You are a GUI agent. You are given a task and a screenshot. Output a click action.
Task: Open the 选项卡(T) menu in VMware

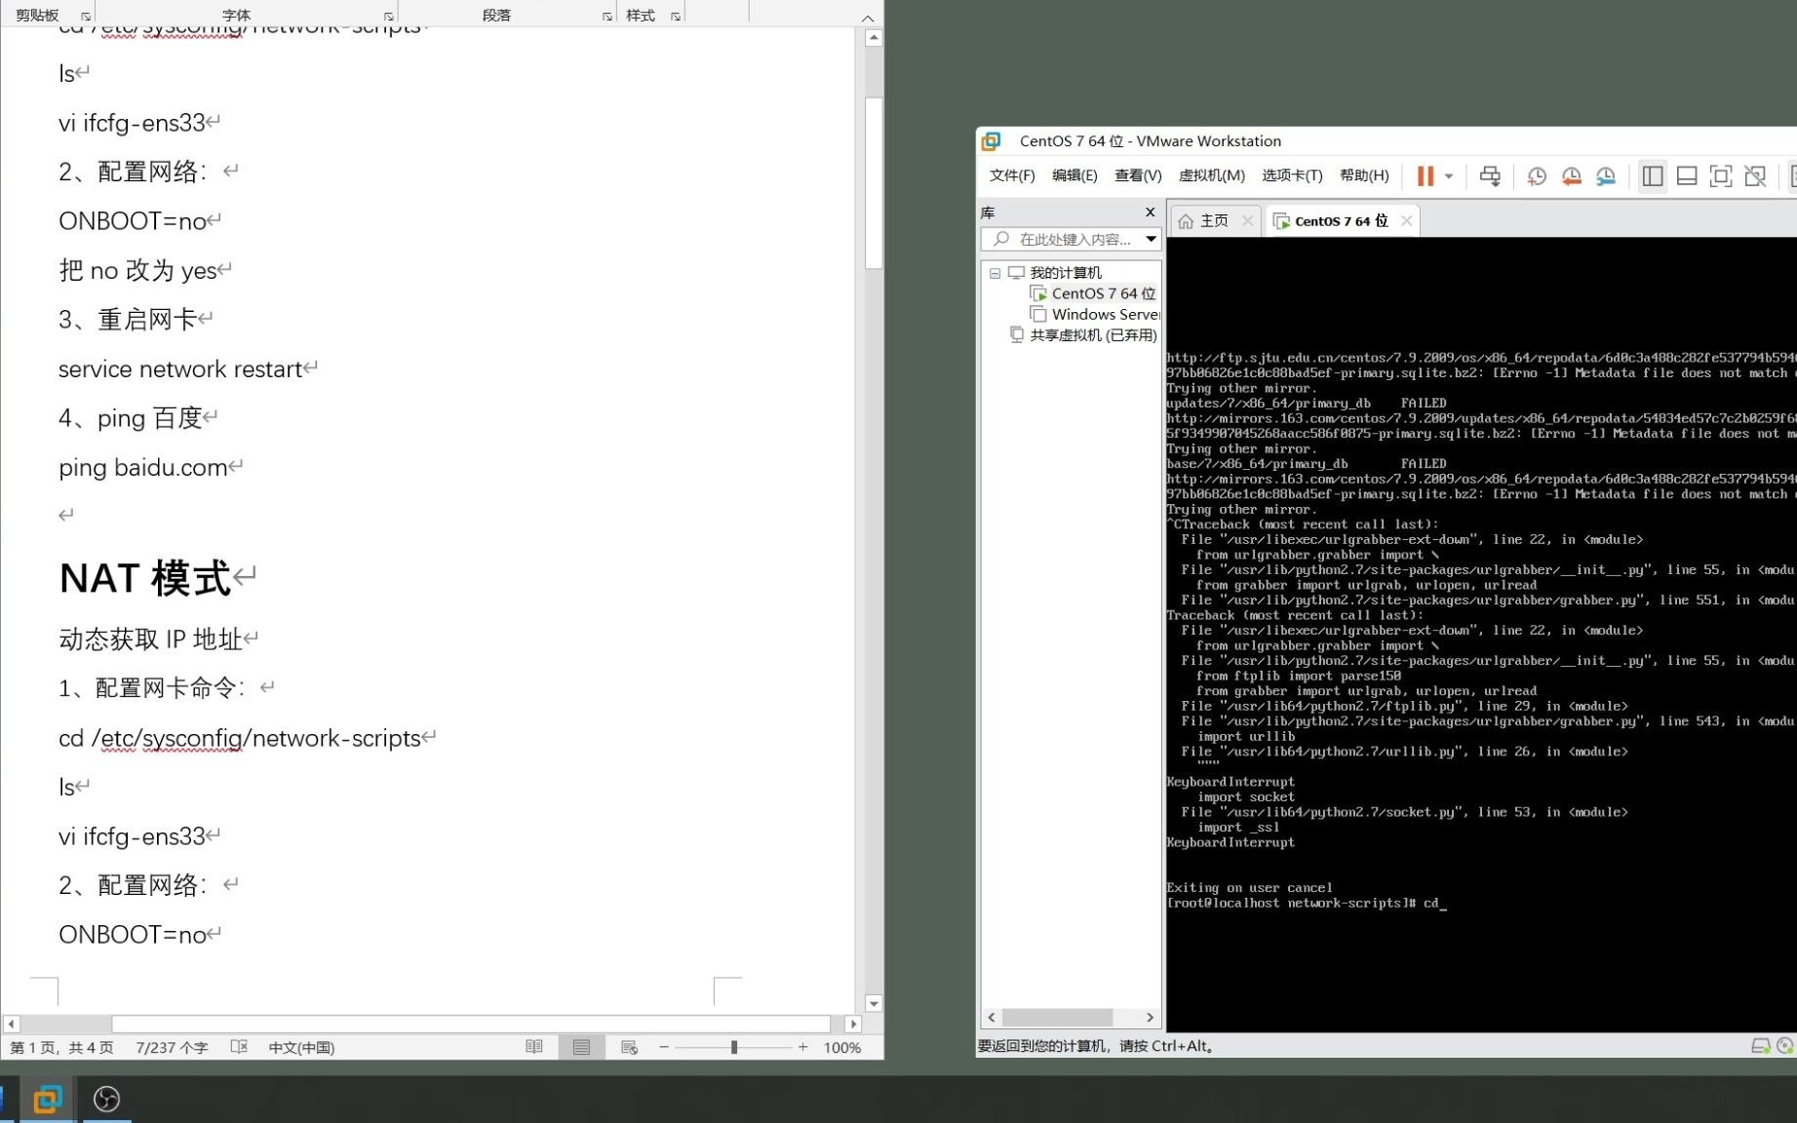(1292, 175)
